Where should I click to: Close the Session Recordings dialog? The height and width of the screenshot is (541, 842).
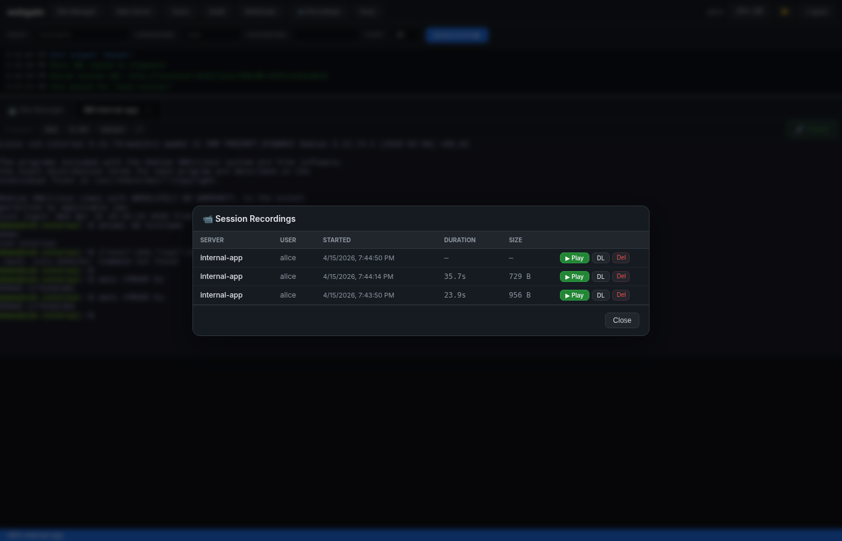coord(622,320)
